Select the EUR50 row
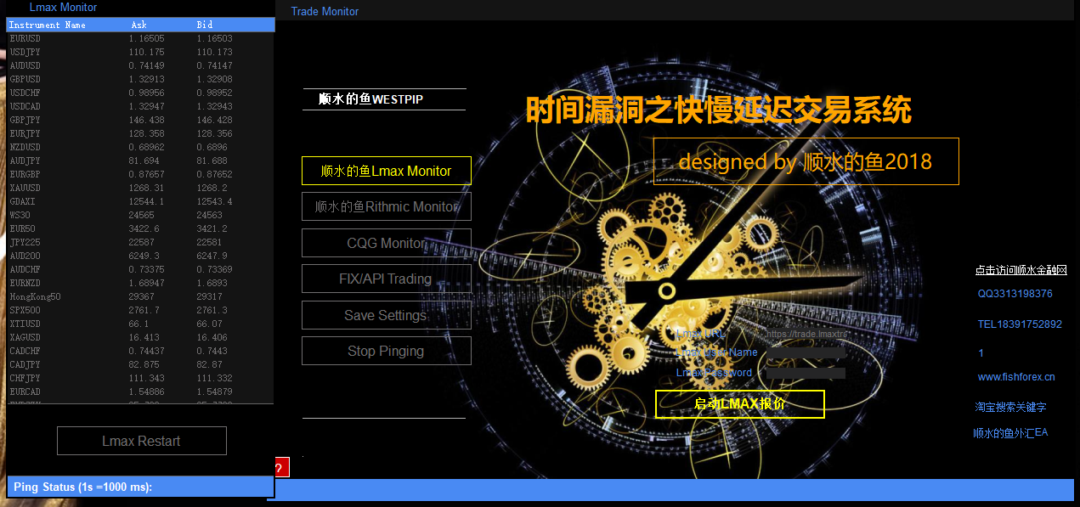Image resolution: width=1080 pixels, height=507 pixels. pos(140,228)
